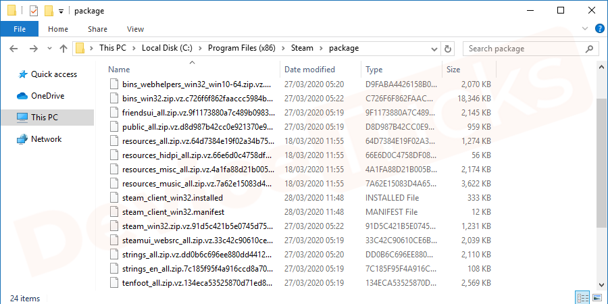Click Program Files (x86) in address path
Image resolution: width=608 pixels, height=304 pixels.
tap(242, 48)
